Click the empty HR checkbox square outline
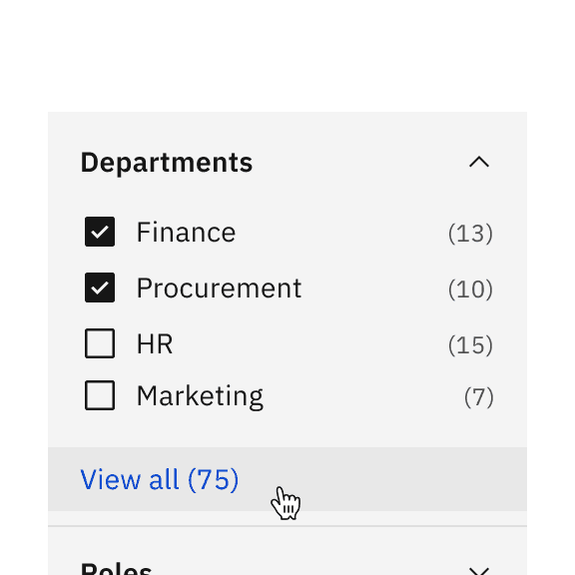Image resolution: width=575 pixels, height=575 pixels. coord(100,343)
